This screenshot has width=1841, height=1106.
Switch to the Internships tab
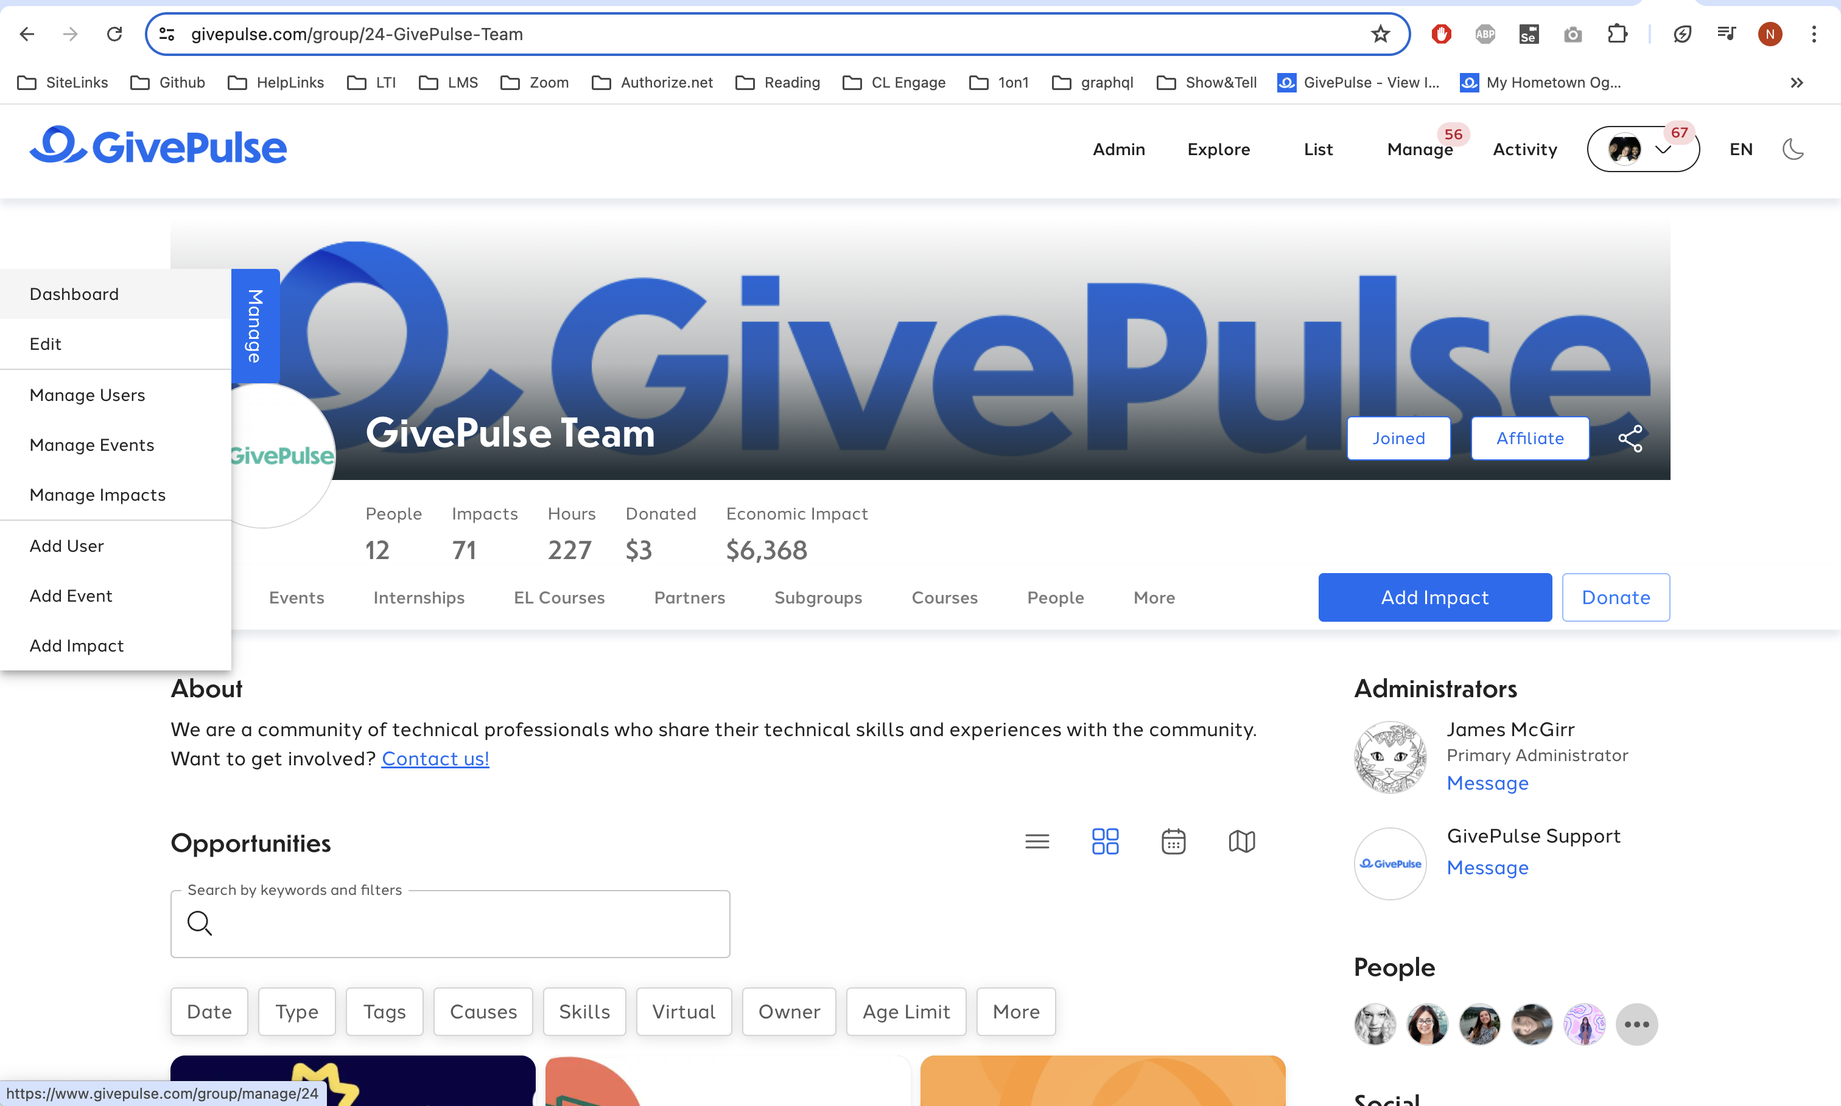pos(418,598)
